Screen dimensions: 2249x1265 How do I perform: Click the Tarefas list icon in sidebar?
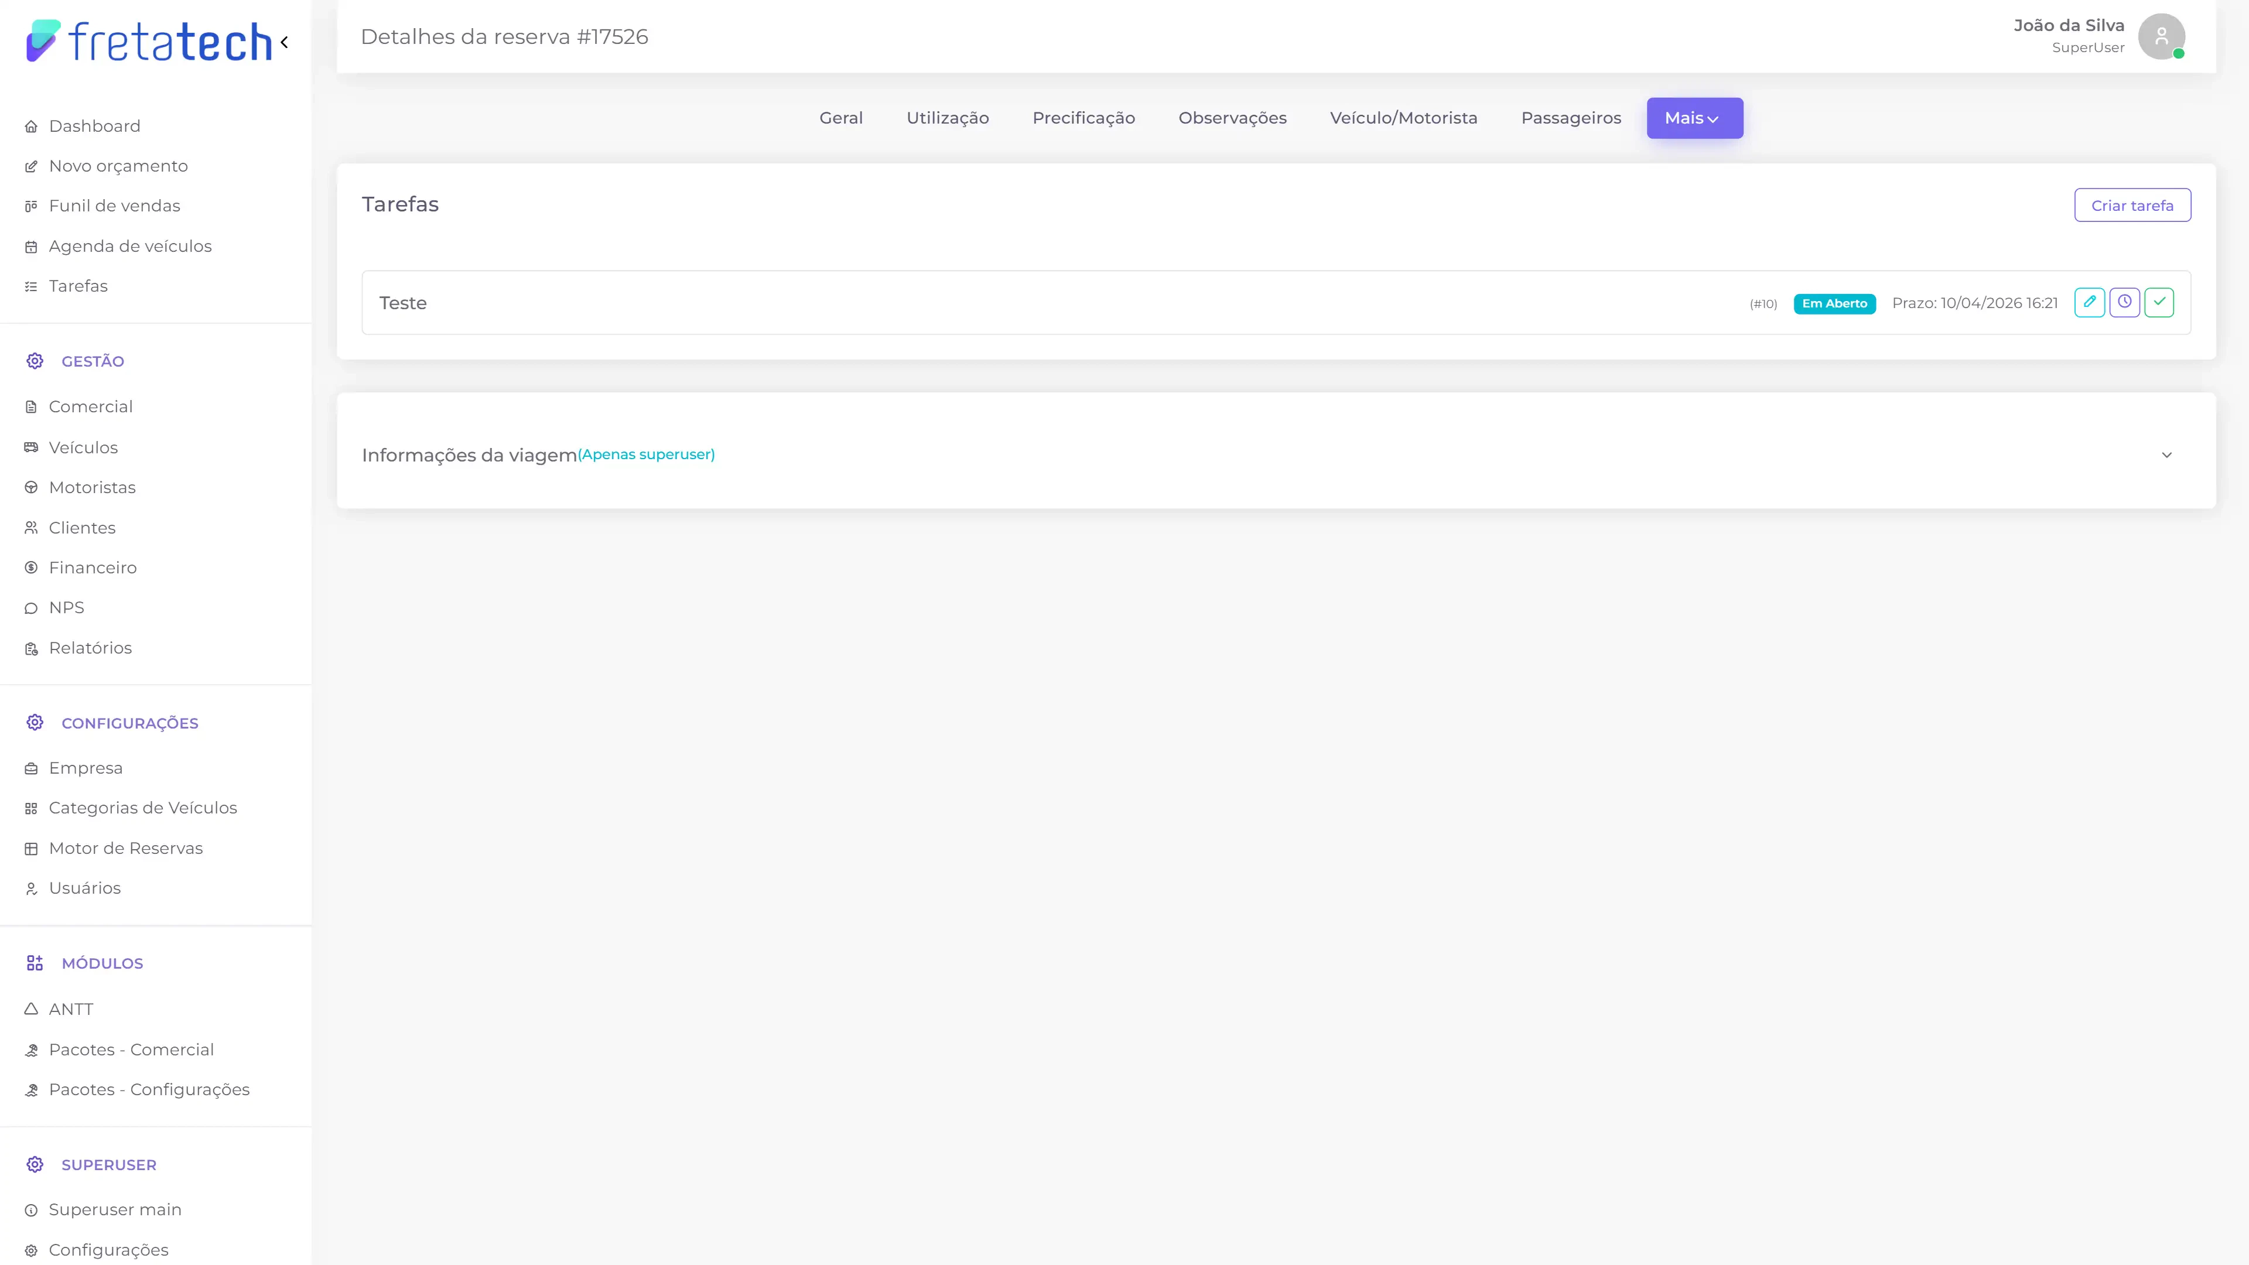pyautogui.click(x=32, y=286)
